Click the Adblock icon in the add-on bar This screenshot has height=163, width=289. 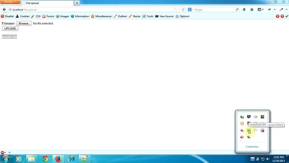pyautogui.click(x=2, y=153)
